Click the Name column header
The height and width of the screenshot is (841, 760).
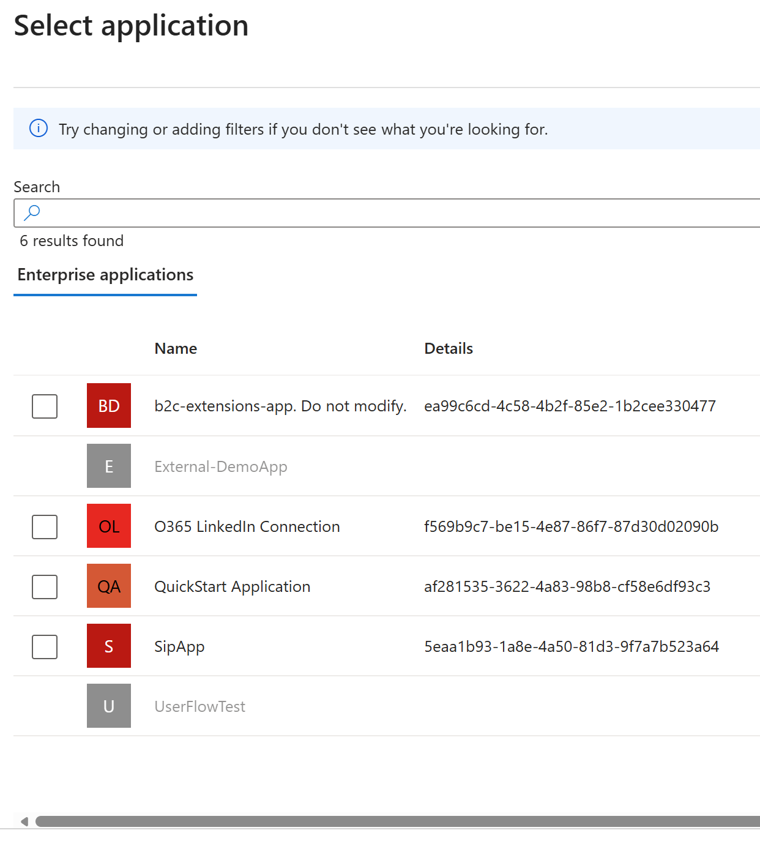pyautogui.click(x=176, y=348)
